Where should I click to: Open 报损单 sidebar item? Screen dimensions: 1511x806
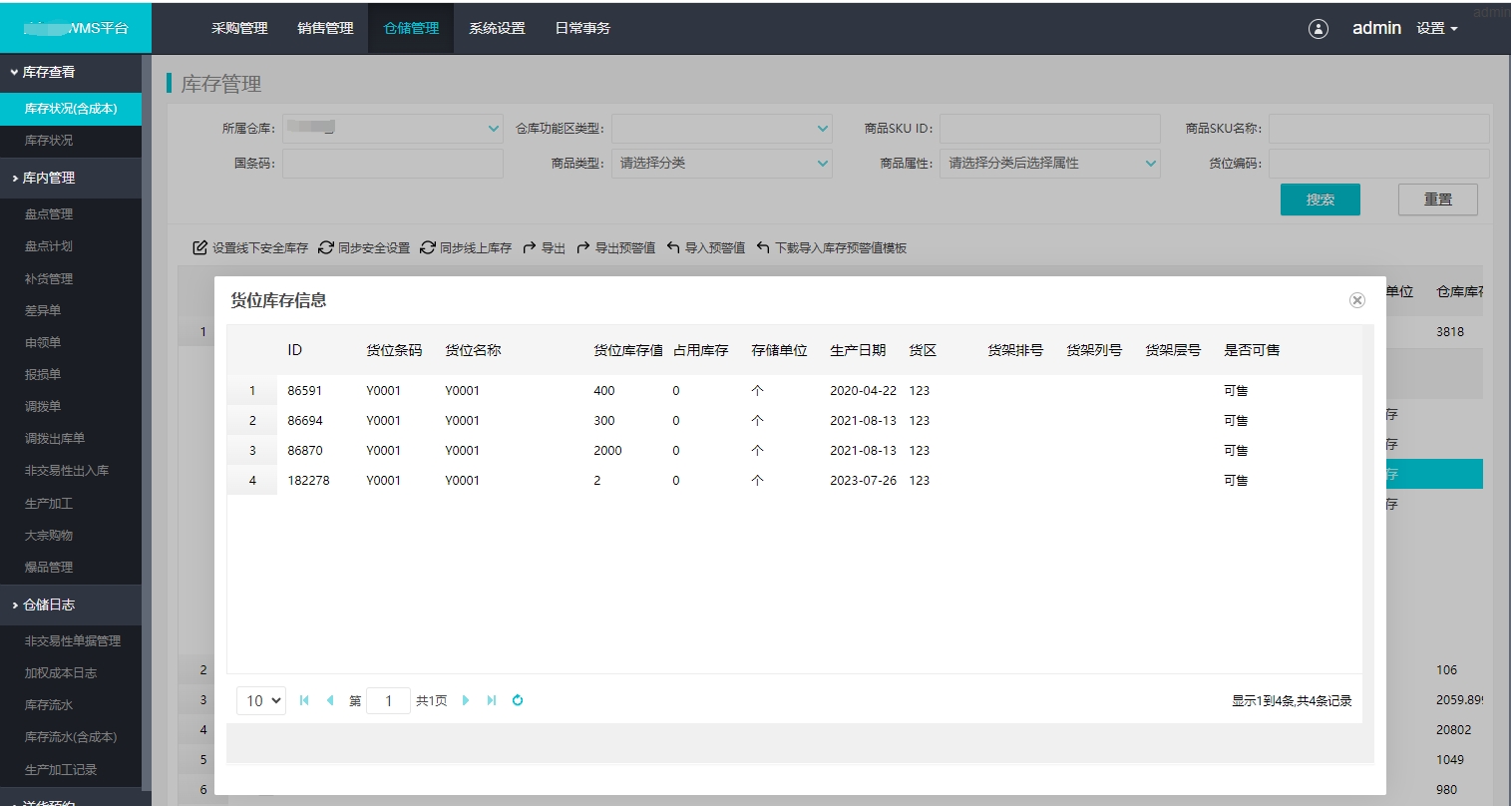(x=71, y=375)
